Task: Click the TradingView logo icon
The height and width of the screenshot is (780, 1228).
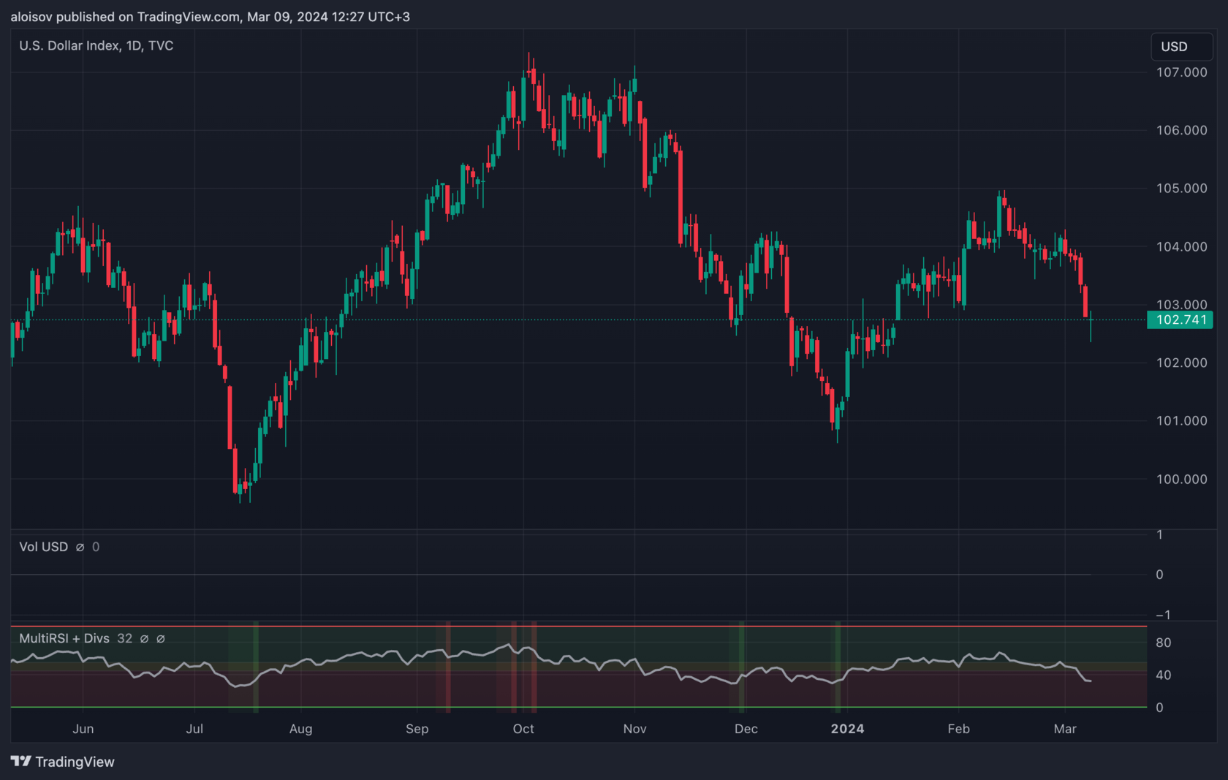Action: point(20,761)
